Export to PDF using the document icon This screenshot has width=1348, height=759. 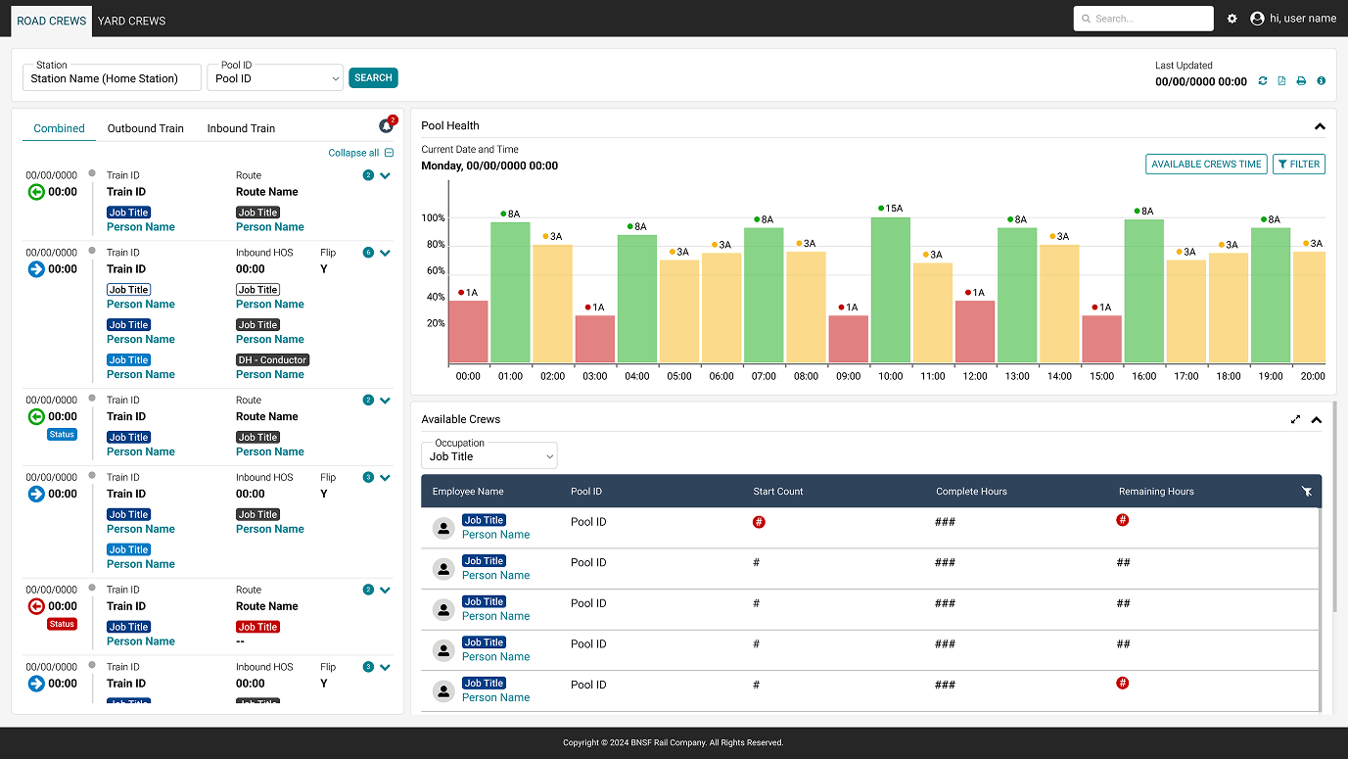[x=1281, y=81]
